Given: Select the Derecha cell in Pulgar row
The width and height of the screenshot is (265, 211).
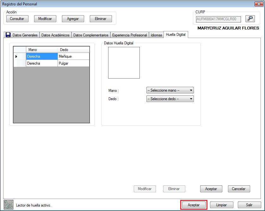Looking at the screenshot, I should tap(42, 63).
